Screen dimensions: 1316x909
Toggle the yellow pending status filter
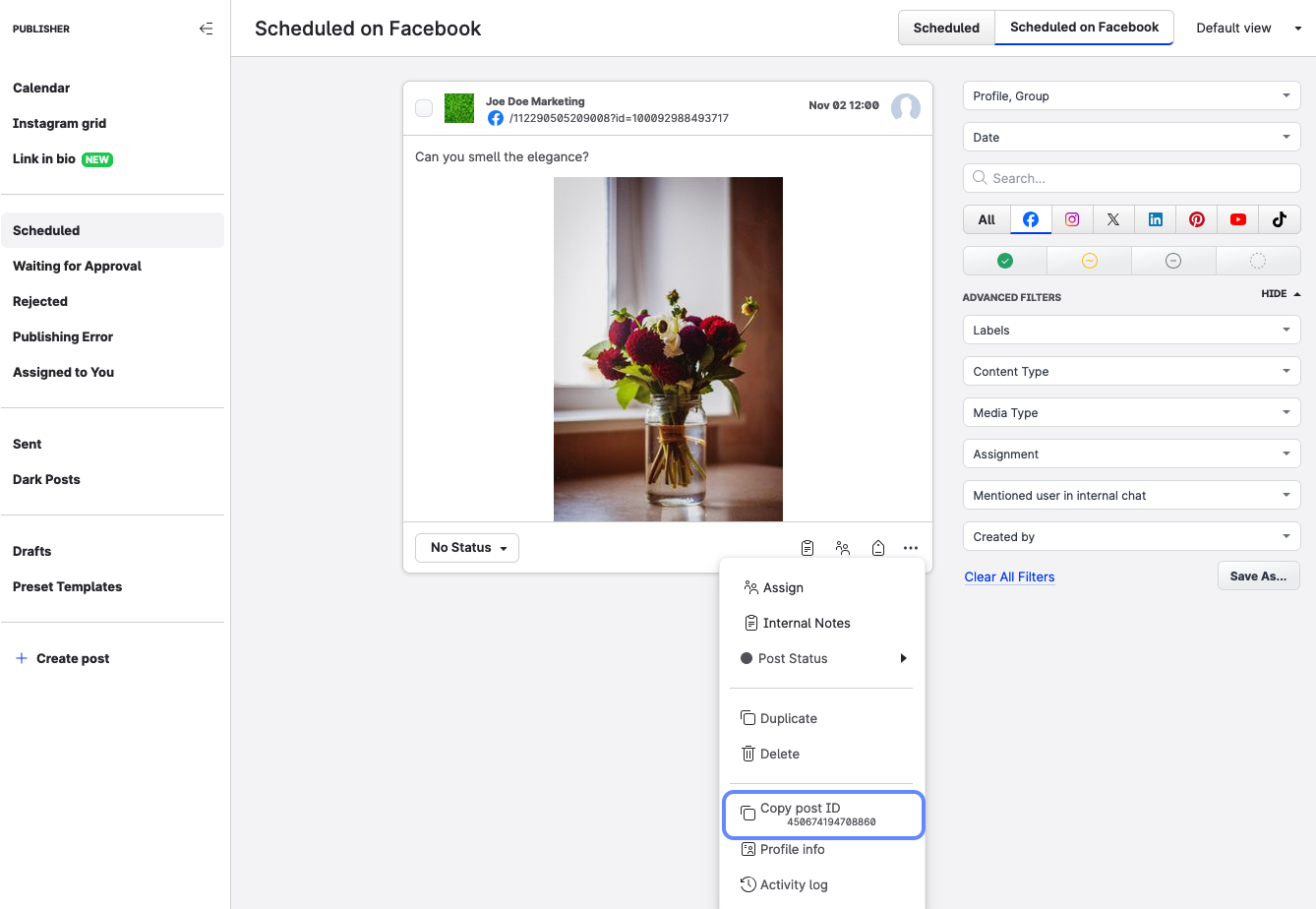1089,261
